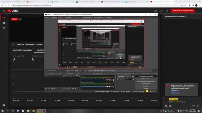Image resolution: width=202 pixels, height=113 pixels.
Task: Open the View menu in OBS
Action: coord(61,17)
